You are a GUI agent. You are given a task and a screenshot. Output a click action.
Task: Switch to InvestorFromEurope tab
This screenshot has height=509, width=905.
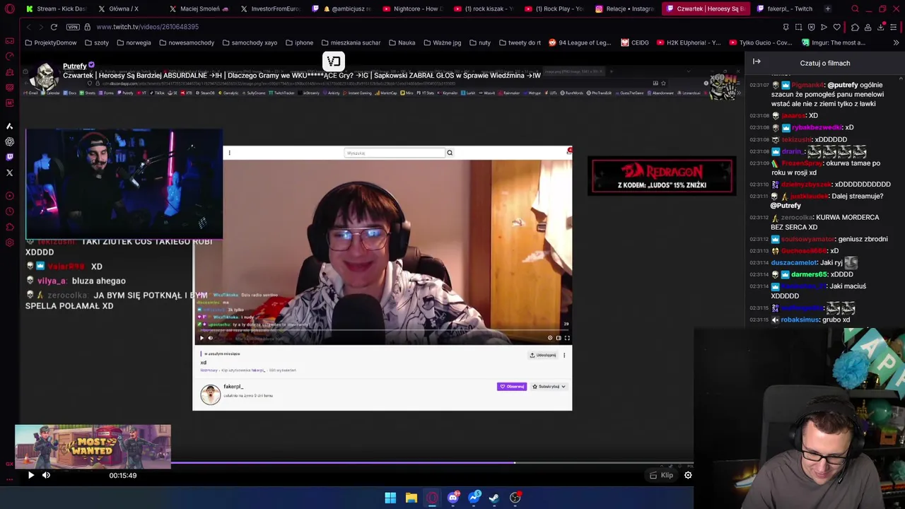tap(270, 8)
